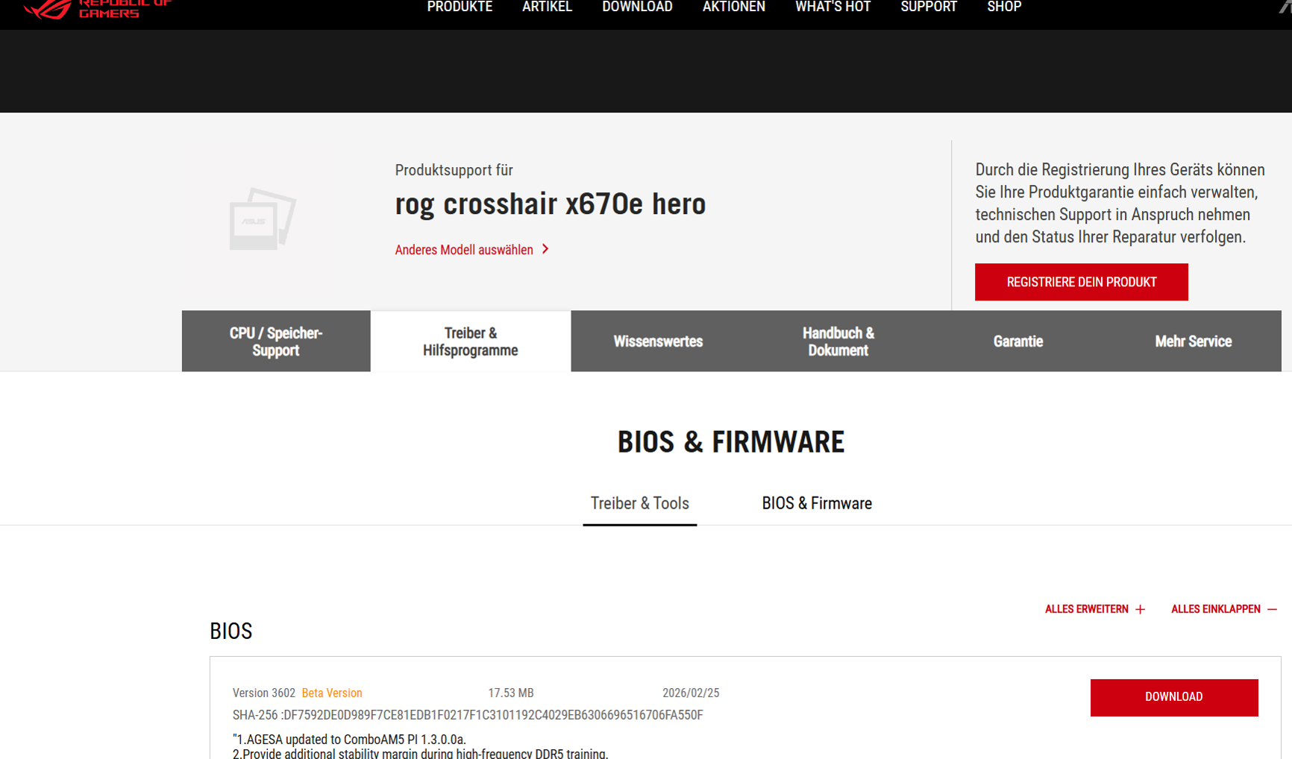Click the BIOS & FIRMWARE page heading
This screenshot has height=759, width=1292.
[731, 442]
